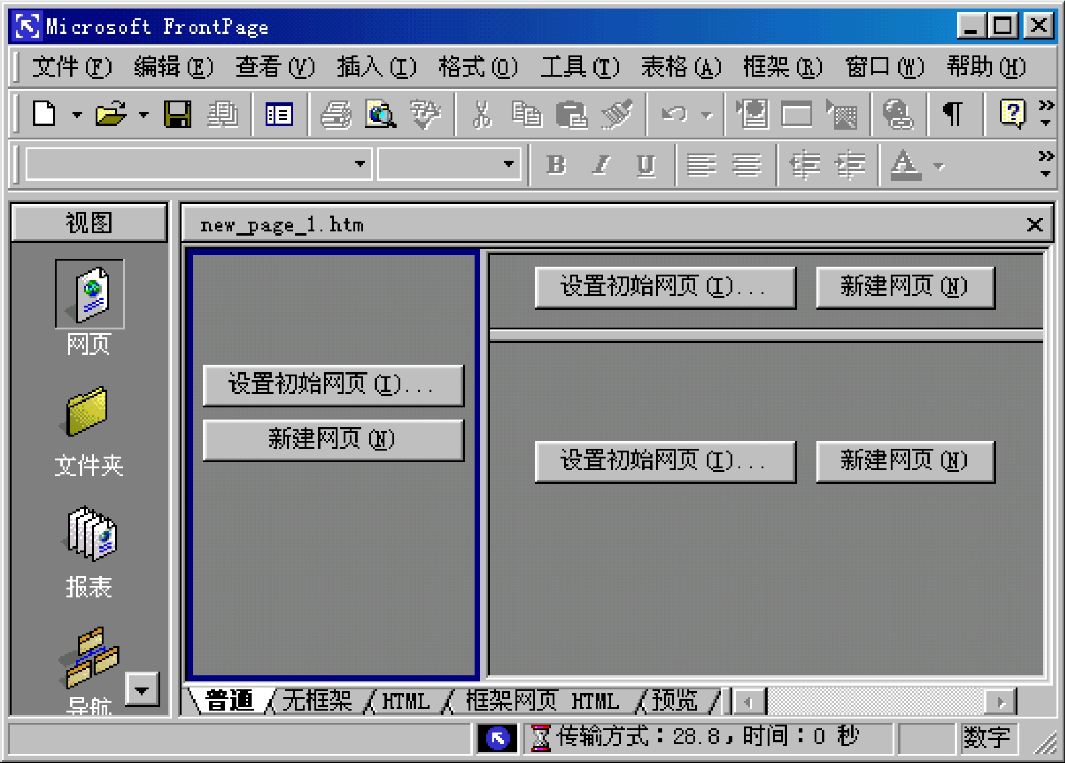Screen dimensions: 1065x763
Task: Close the new_page_1.htm document
Action: tap(1035, 225)
